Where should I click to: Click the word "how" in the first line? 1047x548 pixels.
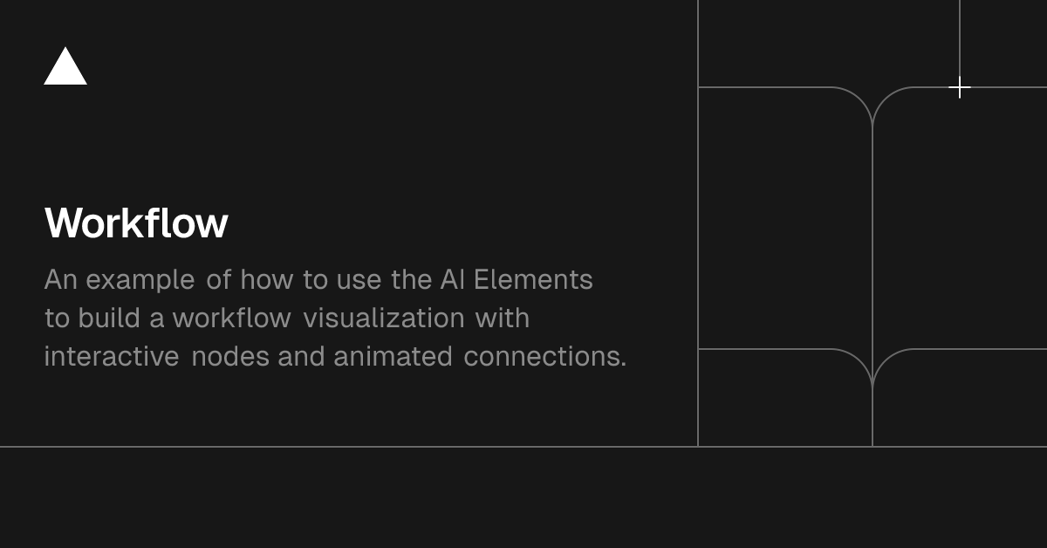point(267,280)
